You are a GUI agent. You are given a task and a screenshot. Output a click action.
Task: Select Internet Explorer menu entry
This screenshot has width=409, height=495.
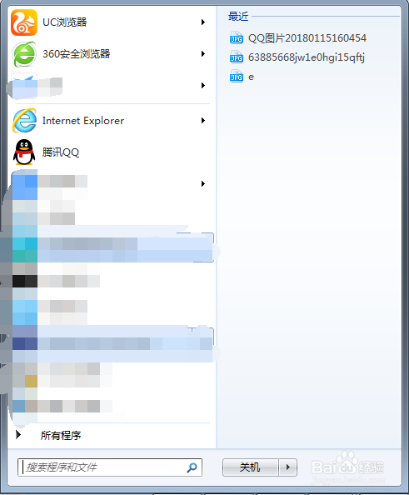click(x=111, y=120)
